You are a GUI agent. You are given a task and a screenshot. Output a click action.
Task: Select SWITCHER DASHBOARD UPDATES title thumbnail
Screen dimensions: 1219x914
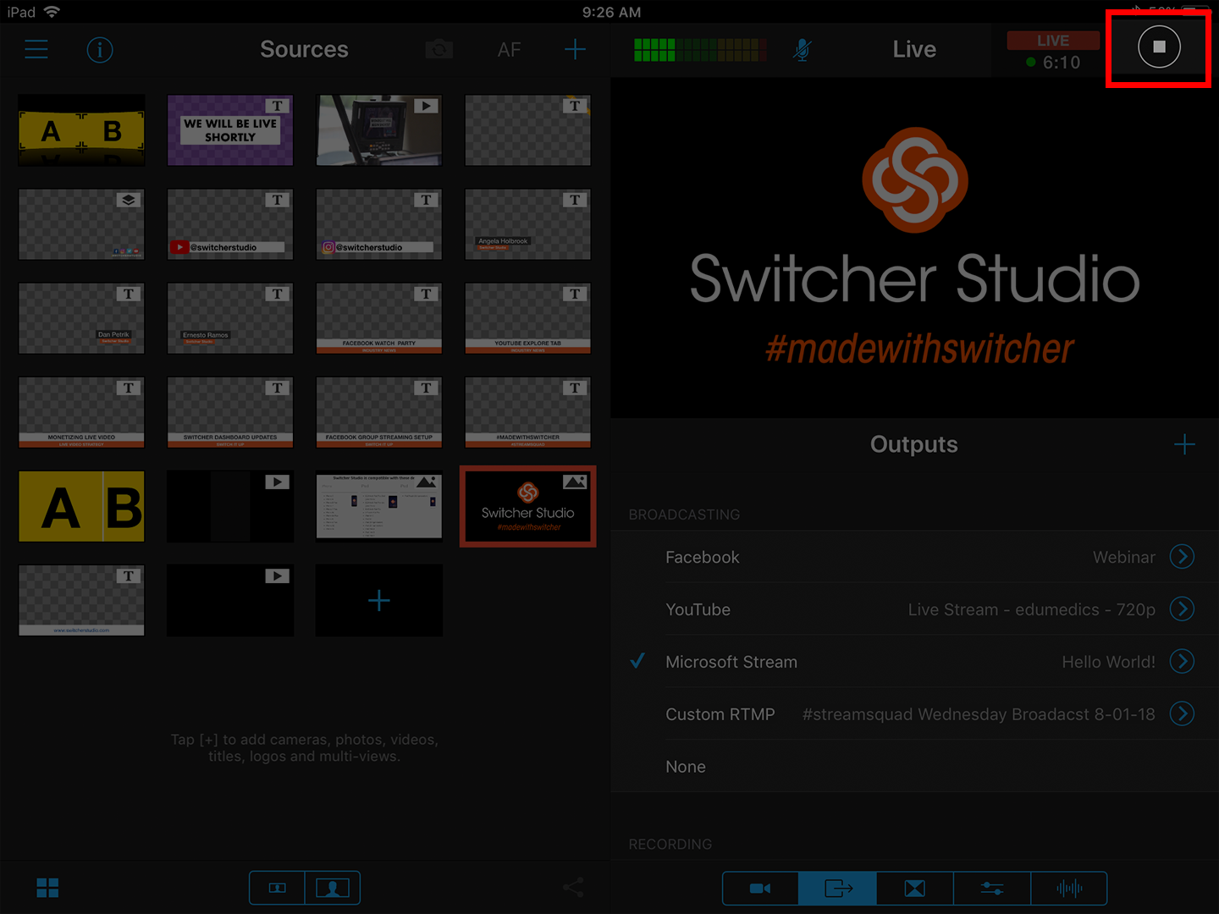pyautogui.click(x=230, y=412)
